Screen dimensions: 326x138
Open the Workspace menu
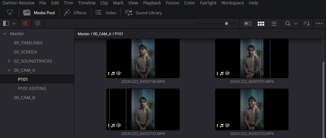233,3
